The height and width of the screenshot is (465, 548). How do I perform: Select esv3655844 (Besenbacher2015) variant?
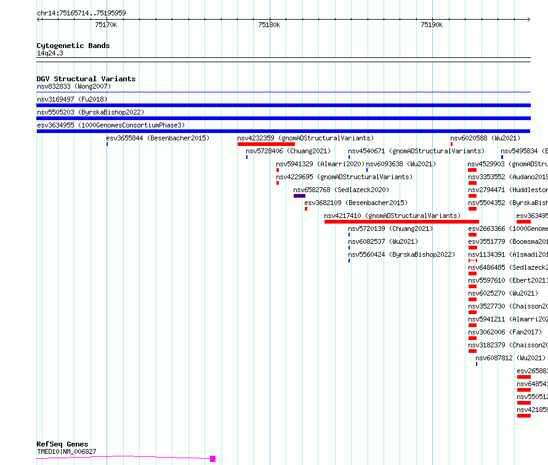(158, 138)
